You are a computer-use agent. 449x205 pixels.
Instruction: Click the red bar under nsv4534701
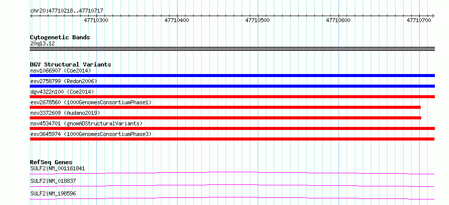pyautogui.click(x=232, y=128)
